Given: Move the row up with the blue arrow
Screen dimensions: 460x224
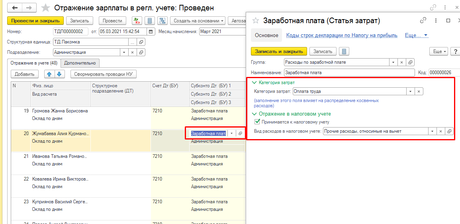Looking at the screenshot, I should (x=49, y=74).
